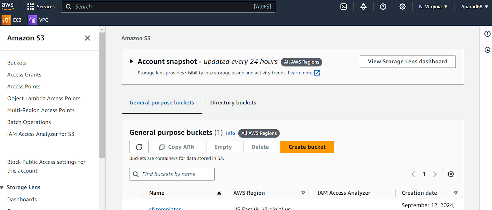Open console settings gear in top bar

[403, 6]
